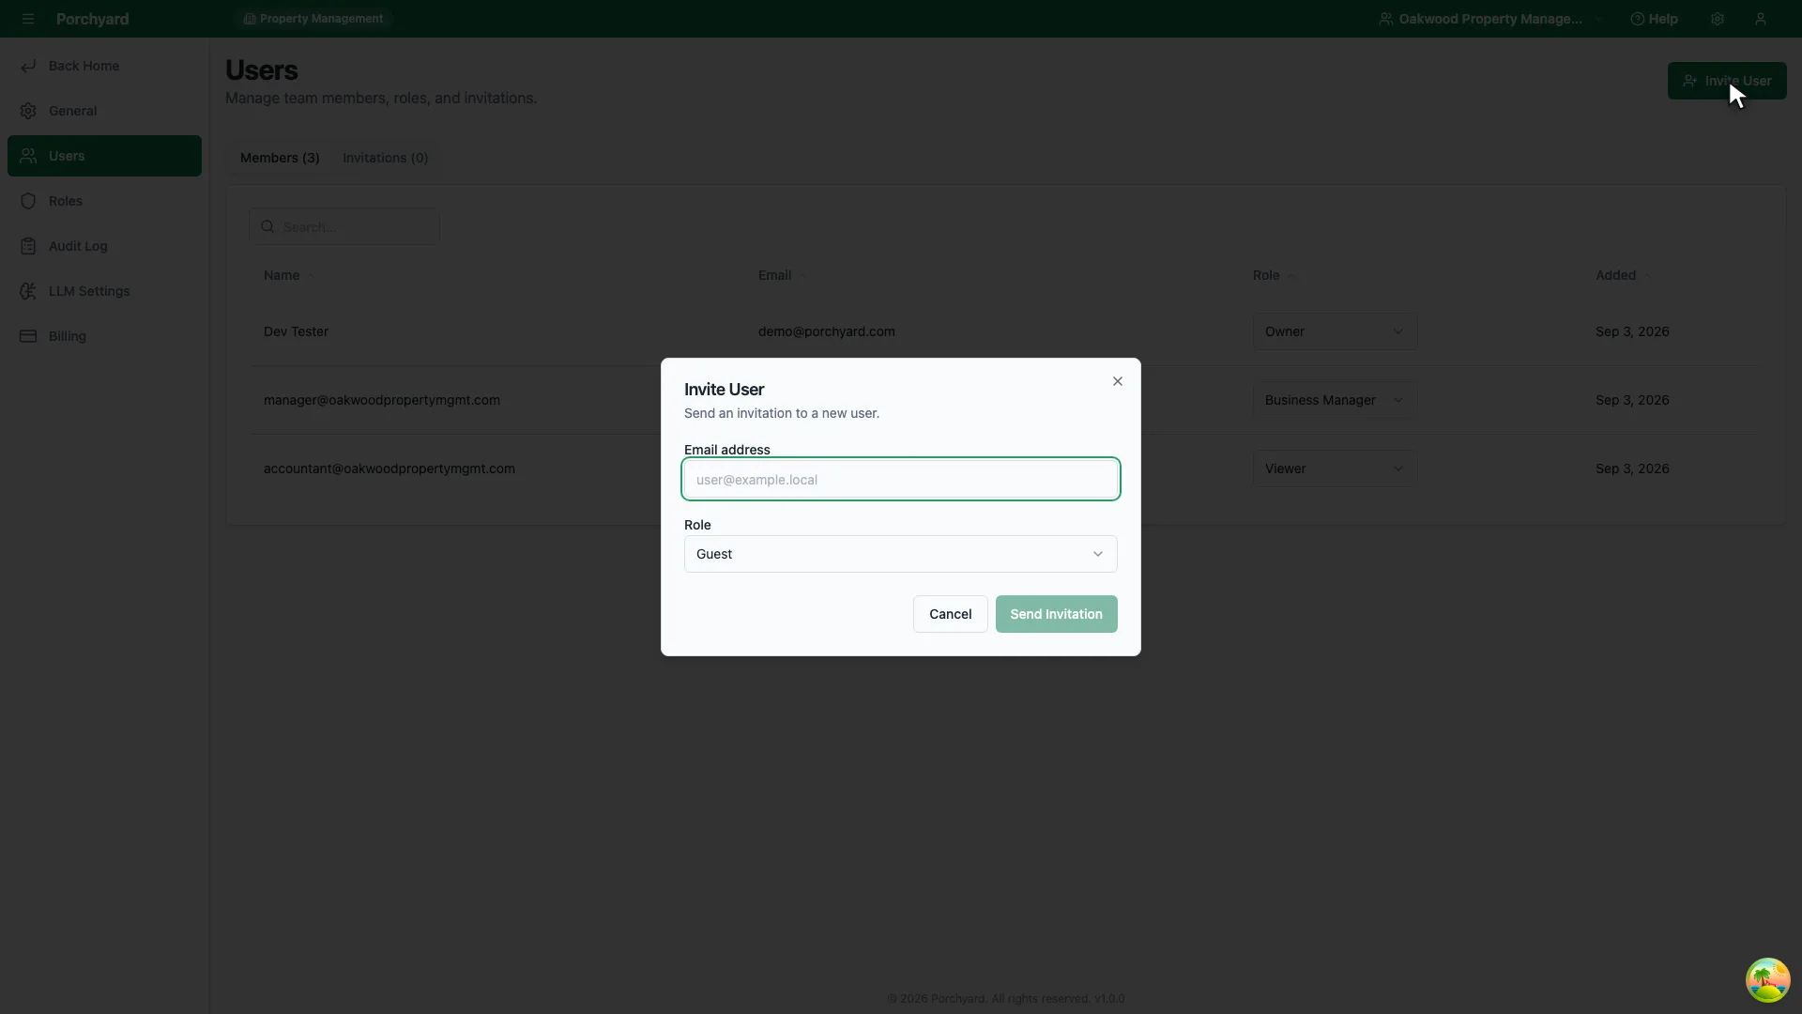Click demo@porchyard.com email cell
1802x1014 pixels.
point(826,331)
